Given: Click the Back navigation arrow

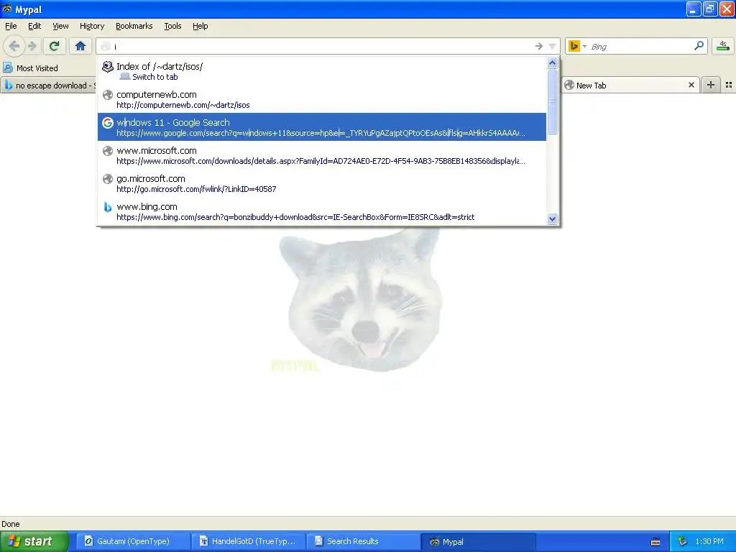Looking at the screenshot, I should pyautogui.click(x=14, y=46).
